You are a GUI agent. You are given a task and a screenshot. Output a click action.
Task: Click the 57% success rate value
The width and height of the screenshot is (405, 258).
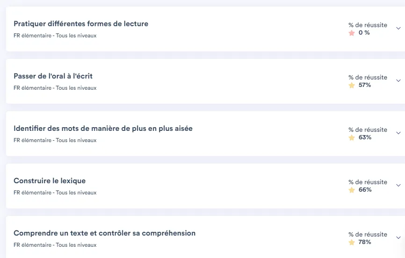[x=365, y=85]
